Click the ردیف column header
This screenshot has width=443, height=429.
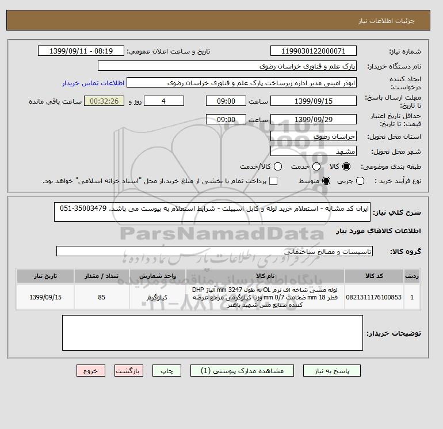point(412,276)
